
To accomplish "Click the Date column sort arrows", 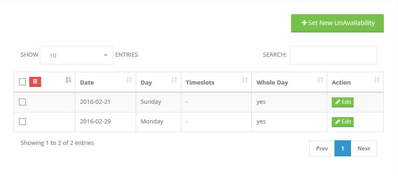I will point(129,80).
